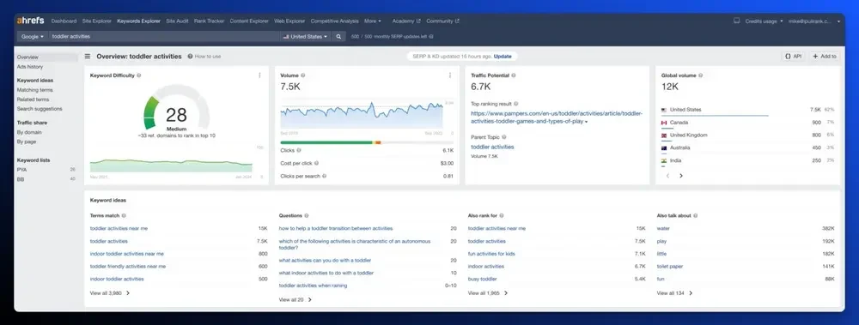Click the API button
Image resolution: width=859 pixels, height=325 pixels.
[793, 57]
